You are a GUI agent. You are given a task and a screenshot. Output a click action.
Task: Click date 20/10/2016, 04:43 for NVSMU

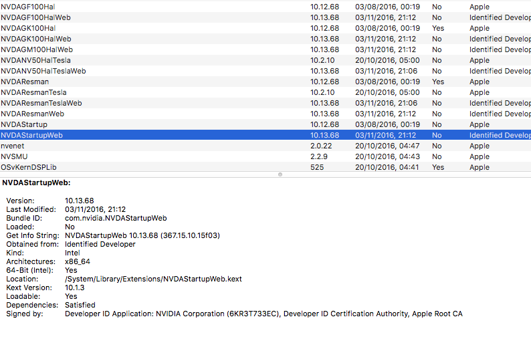pyautogui.click(x=387, y=156)
